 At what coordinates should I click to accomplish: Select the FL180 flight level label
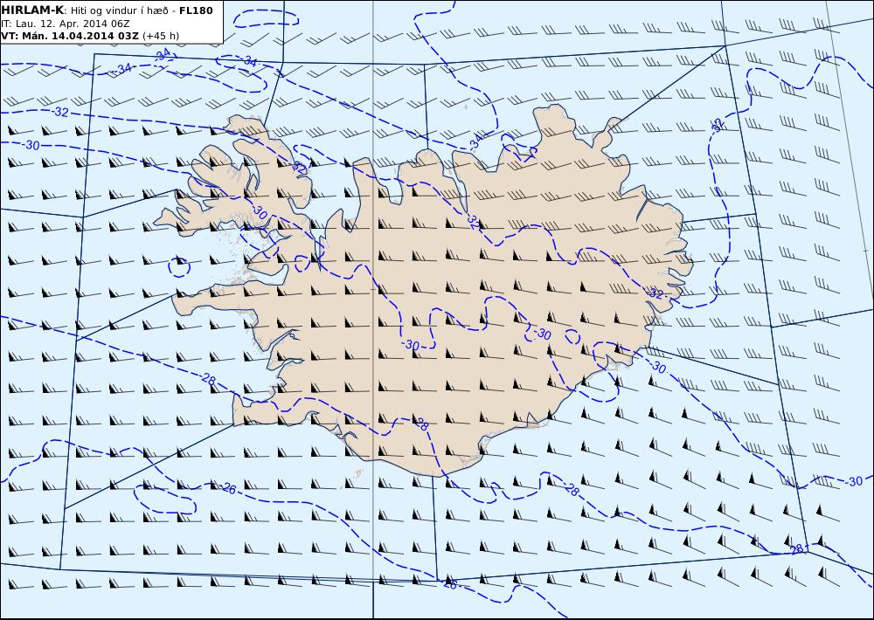tap(196, 10)
